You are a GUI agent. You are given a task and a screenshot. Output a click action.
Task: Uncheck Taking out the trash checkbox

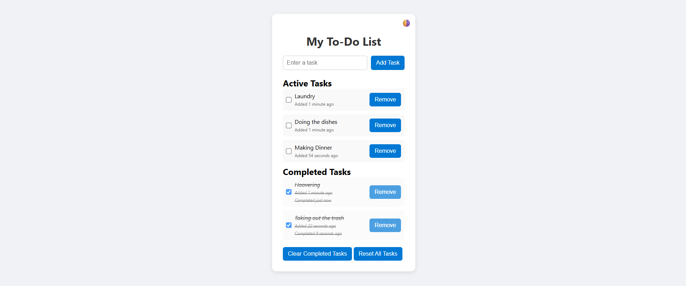coord(289,225)
